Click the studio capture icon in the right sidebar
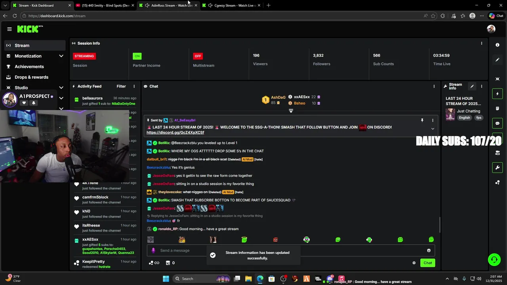Image resolution: width=507 pixels, height=285 pixels. [x=497, y=79]
